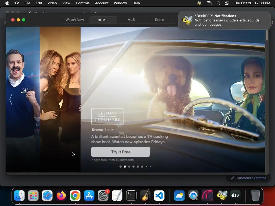Viewport: 275px width, 206px height.
Task: Open TextEdit from the Dock
Action: point(117,195)
